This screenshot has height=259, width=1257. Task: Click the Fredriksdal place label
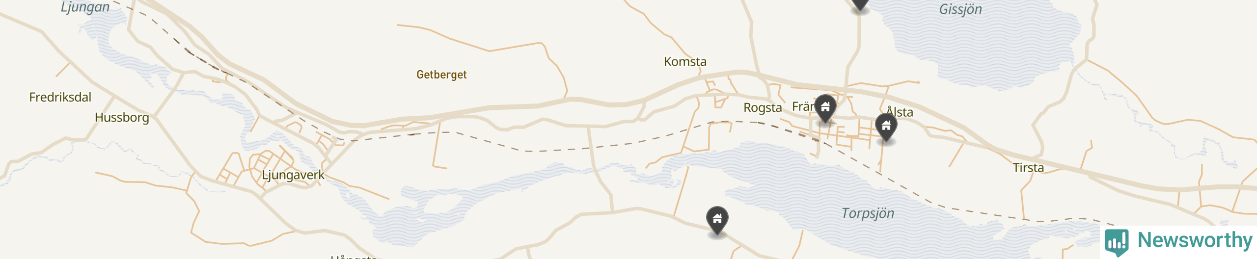(60, 97)
